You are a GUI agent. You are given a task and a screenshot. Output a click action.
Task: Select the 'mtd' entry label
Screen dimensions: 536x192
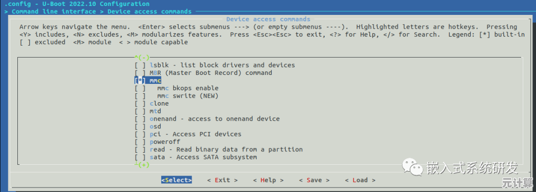coord(155,111)
